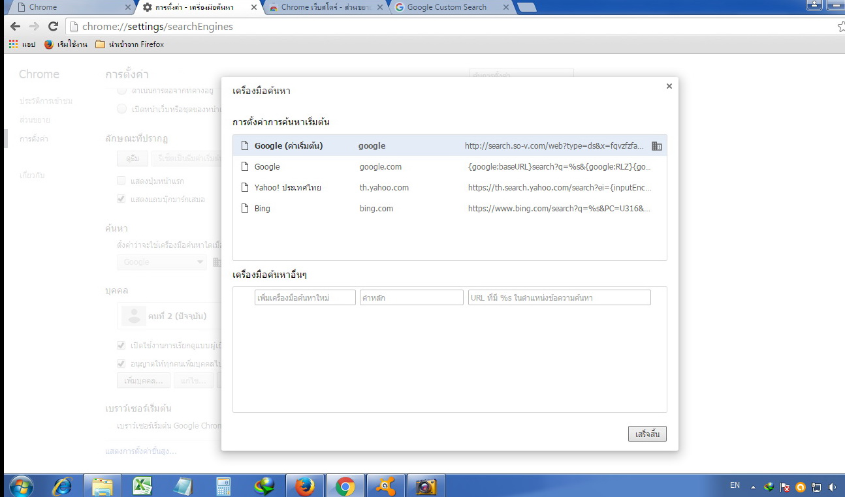This screenshot has height=497, width=845.
Task: Toggle the 'แสดงปุ่มหน้าแรก' checkbox
Action: (x=121, y=180)
